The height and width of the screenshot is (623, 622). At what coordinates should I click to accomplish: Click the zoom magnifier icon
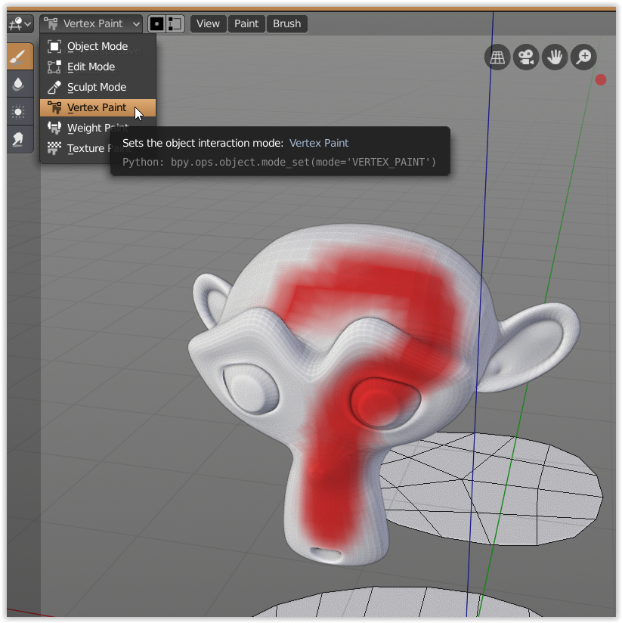583,57
